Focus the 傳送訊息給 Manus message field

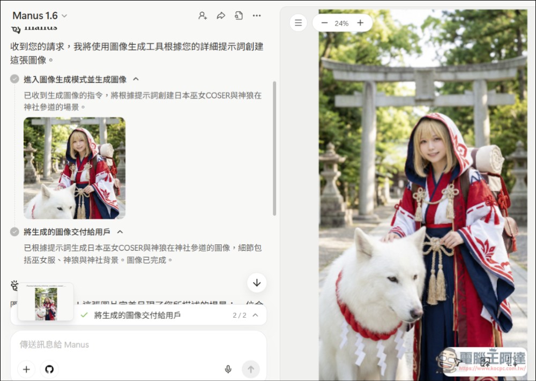tap(138, 345)
